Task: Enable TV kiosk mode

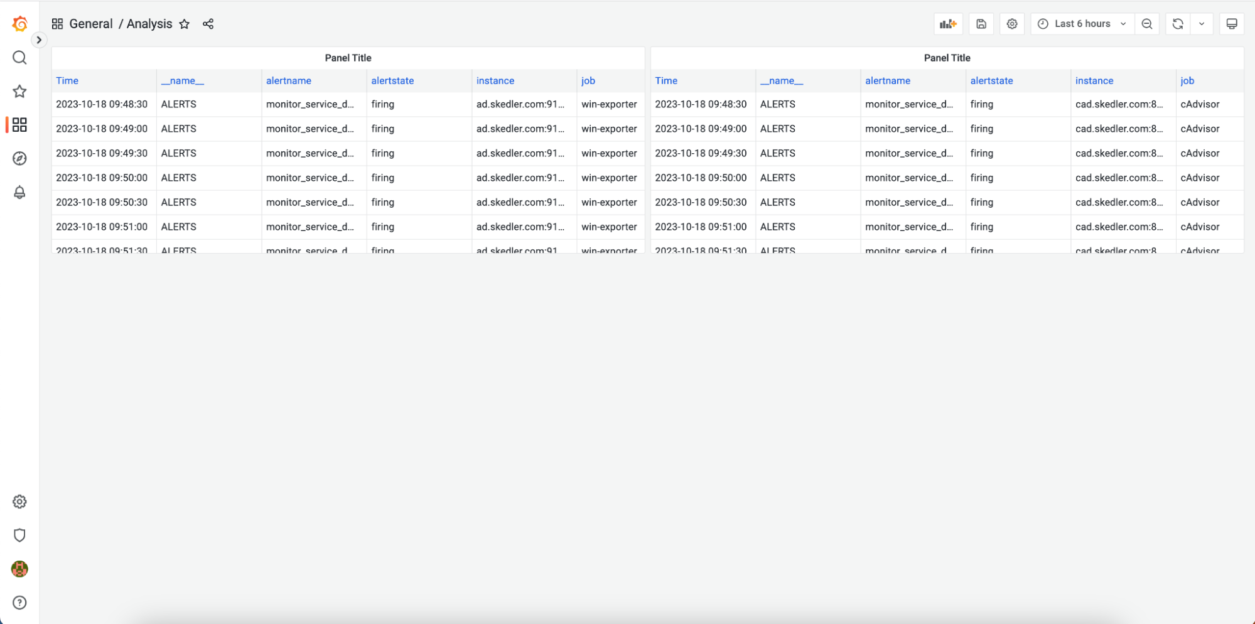Action: 1232,23
